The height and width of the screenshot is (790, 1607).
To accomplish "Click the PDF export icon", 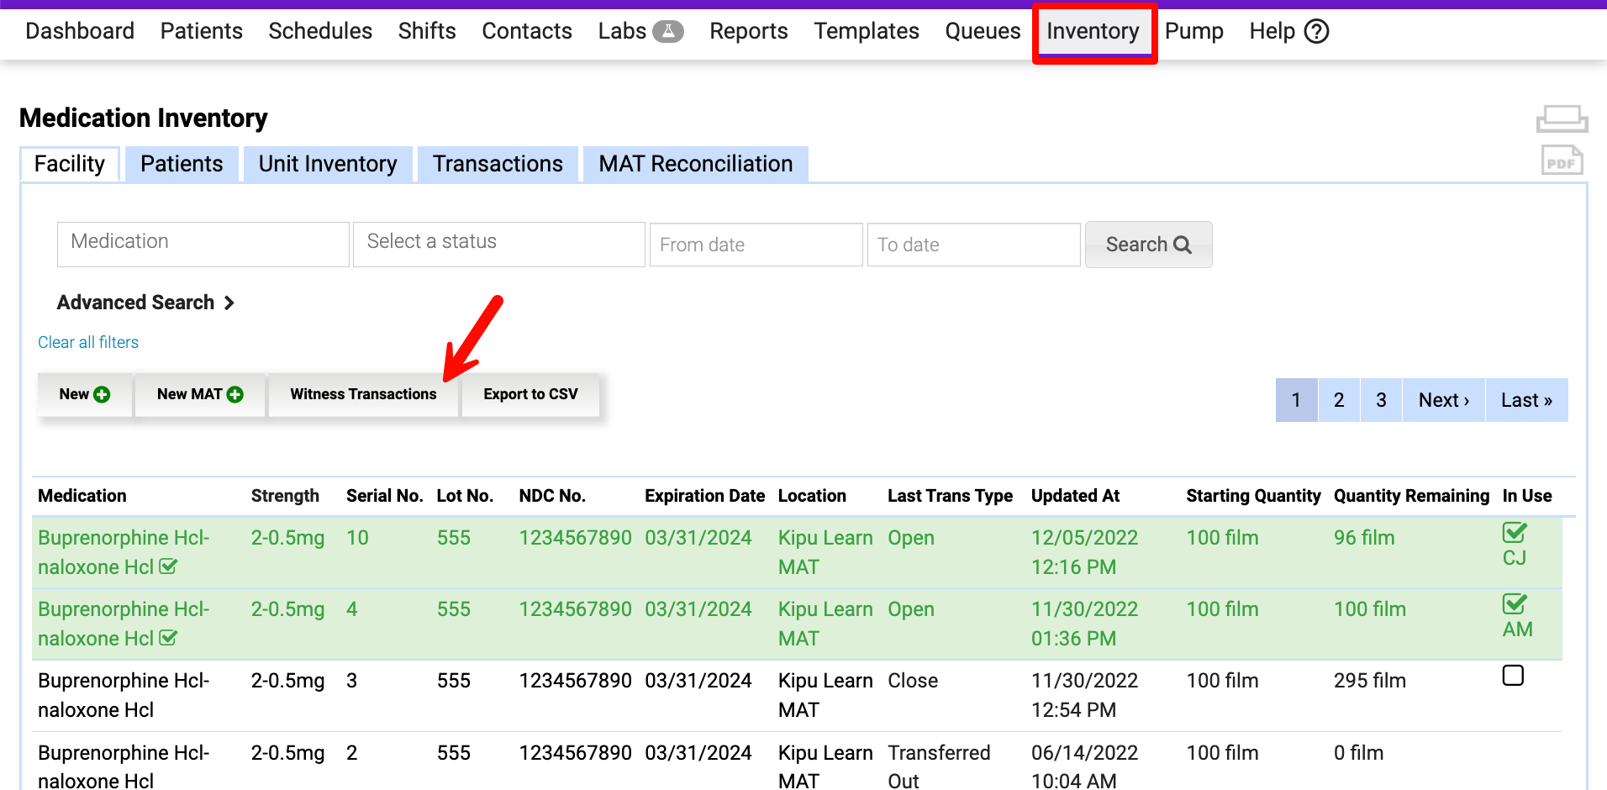I will (x=1562, y=161).
